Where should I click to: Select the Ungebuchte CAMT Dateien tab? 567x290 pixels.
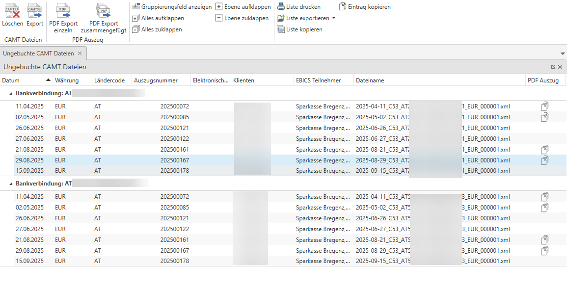[x=38, y=53]
